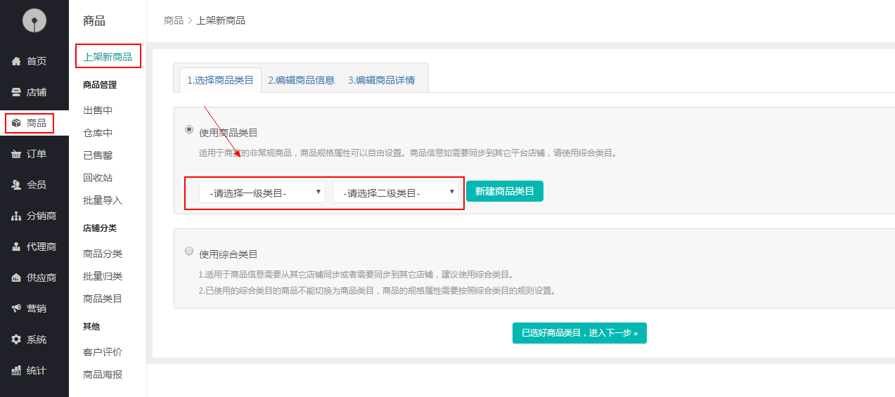Screen dimensions: 895x397
Task: Click the megaphone icon beside 营销
Action: pos(16,308)
